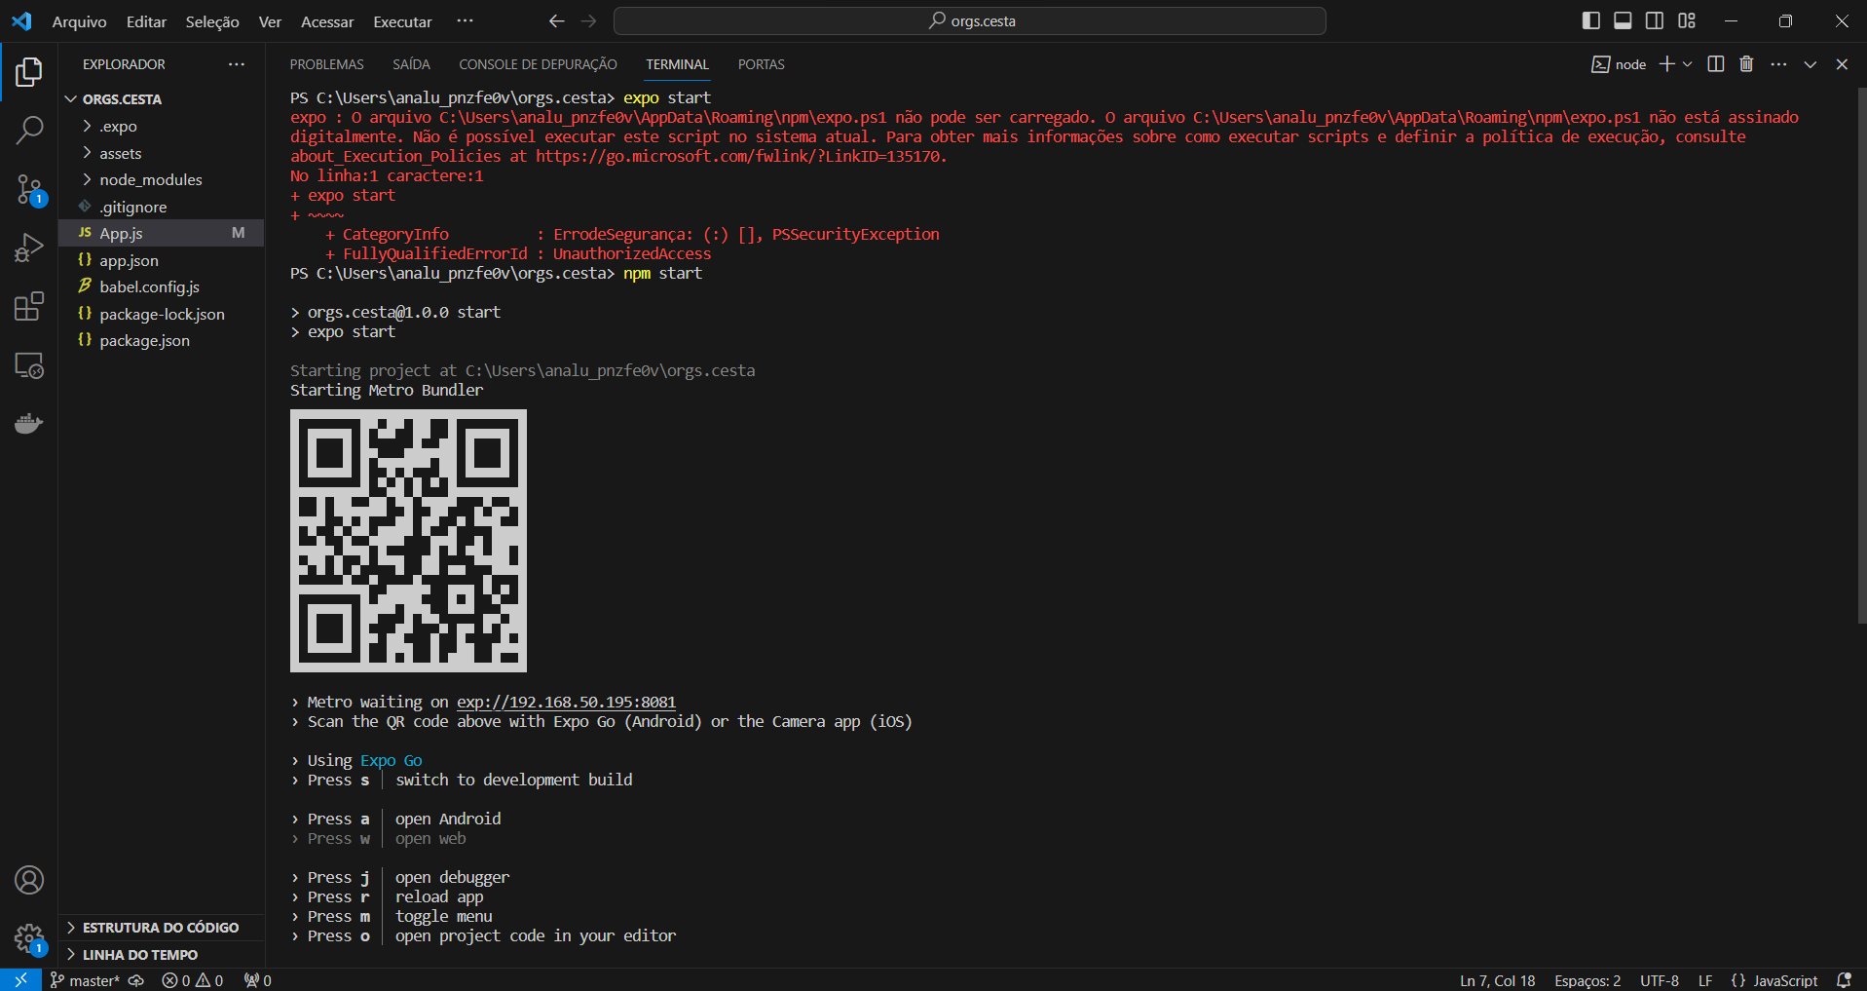This screenshot has height=991, width=1867.
Task: Open the package-lock.json file
Action: click(x=162, y=314)
